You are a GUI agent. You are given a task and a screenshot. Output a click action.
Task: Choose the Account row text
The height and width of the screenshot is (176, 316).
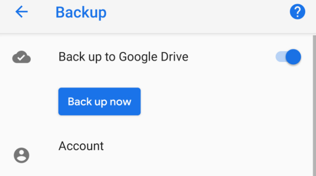tap(81, 146)
